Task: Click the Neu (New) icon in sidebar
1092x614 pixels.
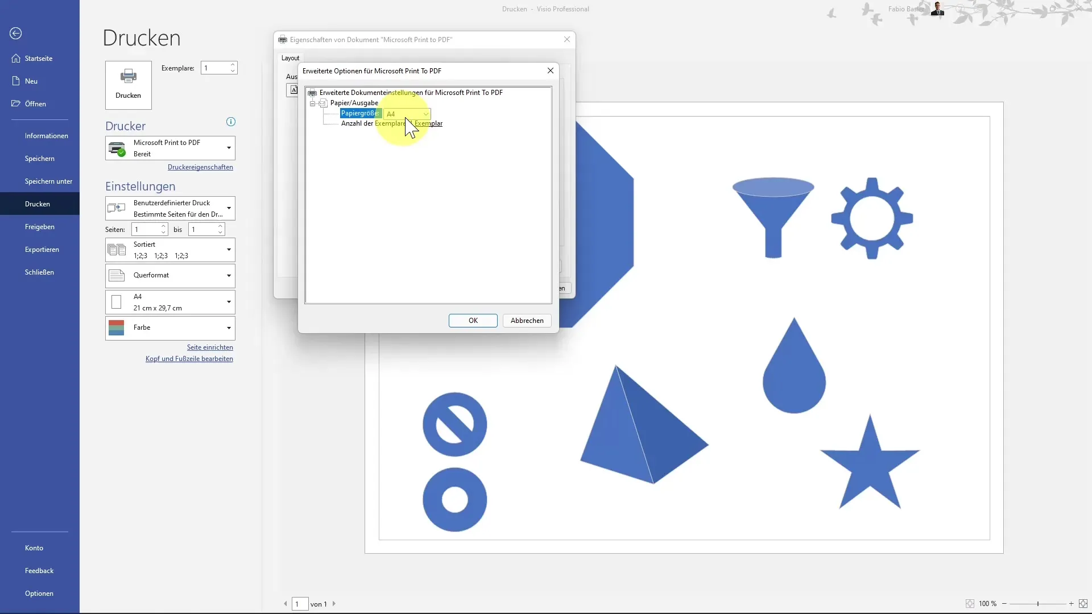Action: tap(16, 81)
